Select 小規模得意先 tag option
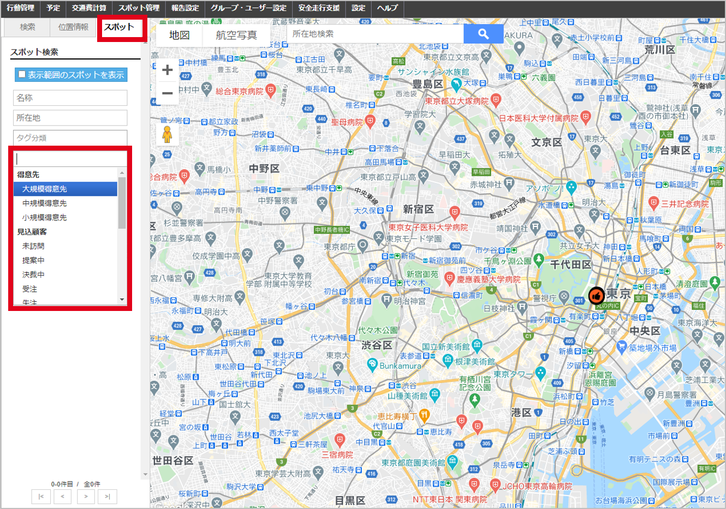Image resolution: width=726 pixels, height=509 pixels. pyautogui.click(x=66, y=217)
